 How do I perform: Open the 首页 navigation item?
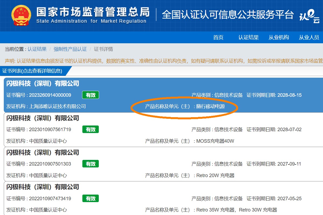click(218, 37)
